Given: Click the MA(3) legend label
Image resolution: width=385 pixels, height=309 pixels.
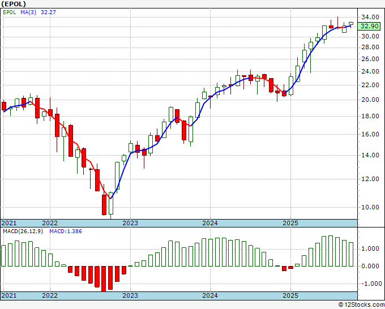Looking at the screenshot, I should coord(28,12).
